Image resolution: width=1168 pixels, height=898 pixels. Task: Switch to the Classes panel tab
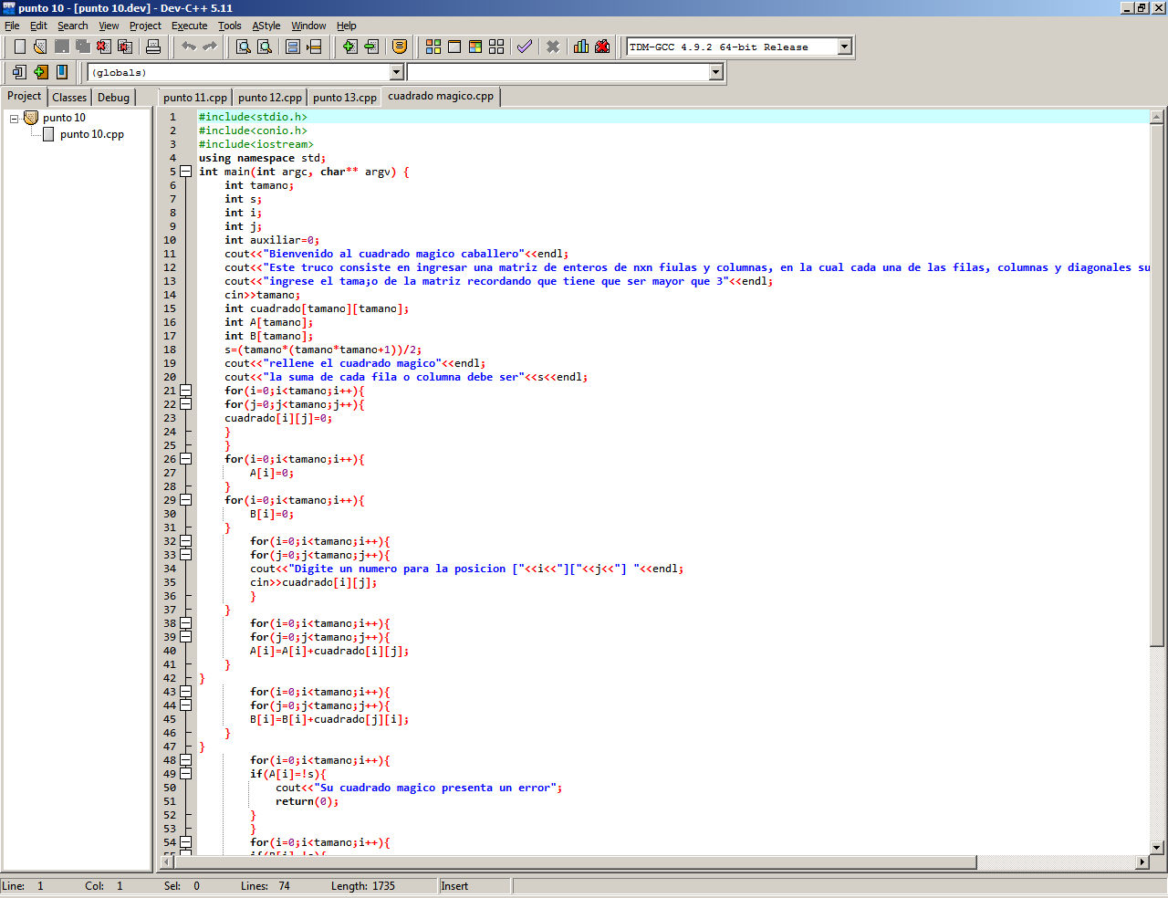[69, 98]
